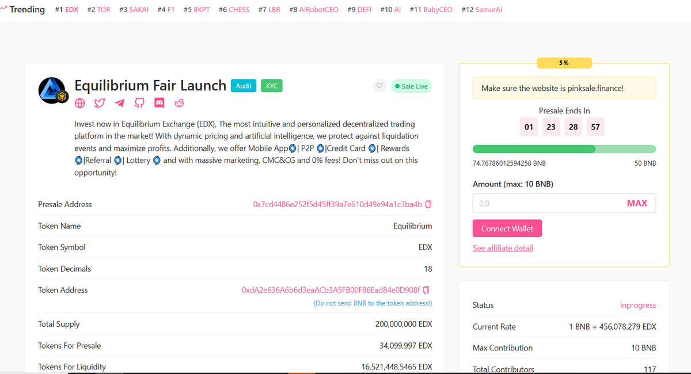
Task: Copy the token address with copy icon
Action: coord(426,290)
